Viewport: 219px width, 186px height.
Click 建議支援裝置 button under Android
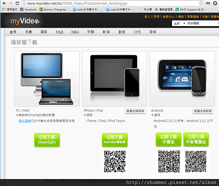[203, 111]
